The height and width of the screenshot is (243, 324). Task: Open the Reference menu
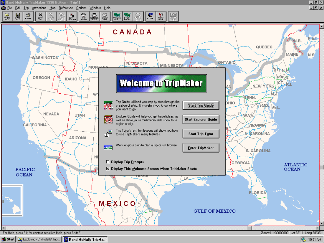click(x=66, y=8)
